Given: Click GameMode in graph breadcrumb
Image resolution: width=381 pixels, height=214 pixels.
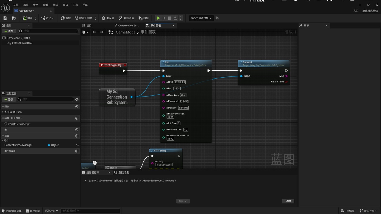Looking at the screenshot, I should pyautogui.click(x=125, y=32).
